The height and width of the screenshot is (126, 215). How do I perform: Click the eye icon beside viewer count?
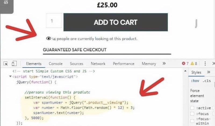(x=49, y=39)
